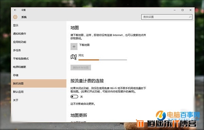Click the back arrow in title bar
Screen dimensions: 204x130
pos(15,10)
